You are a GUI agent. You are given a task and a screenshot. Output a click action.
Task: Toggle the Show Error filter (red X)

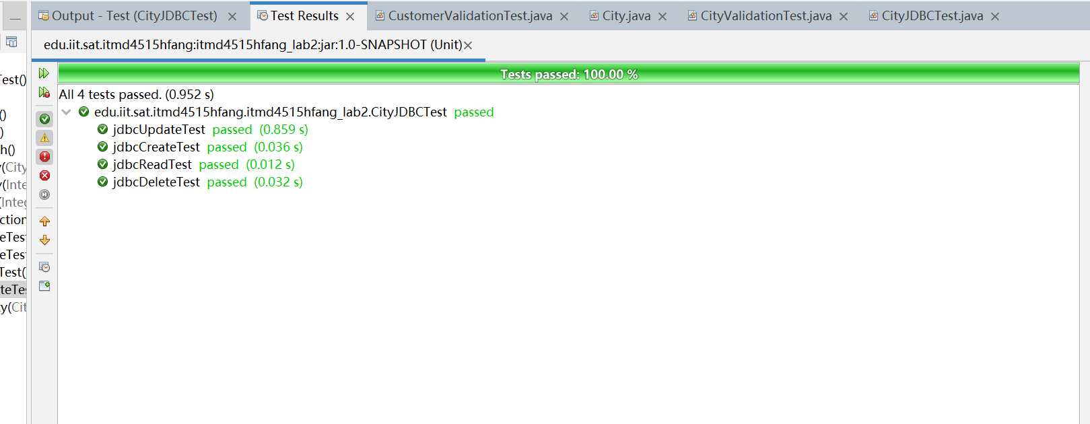point(44,176)
